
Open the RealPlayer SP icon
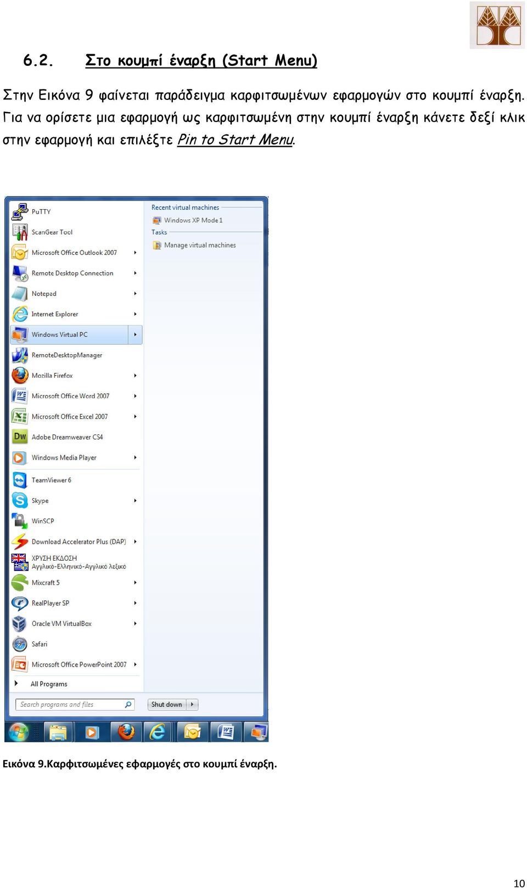point(20,603)
